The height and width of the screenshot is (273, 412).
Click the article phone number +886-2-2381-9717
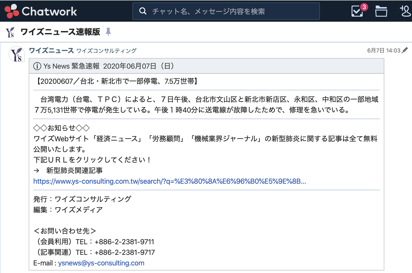(125, 252)
